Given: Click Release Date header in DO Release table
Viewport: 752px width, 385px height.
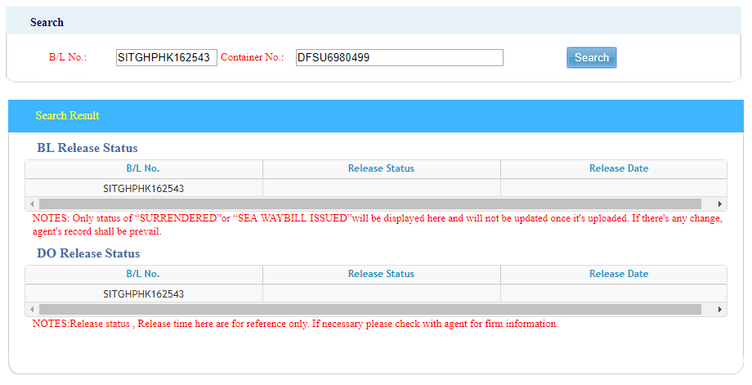Looking at the screenshot, I should point(618,274).
